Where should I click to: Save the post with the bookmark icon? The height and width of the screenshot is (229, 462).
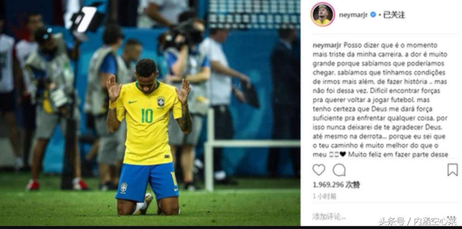click(453, 170)
